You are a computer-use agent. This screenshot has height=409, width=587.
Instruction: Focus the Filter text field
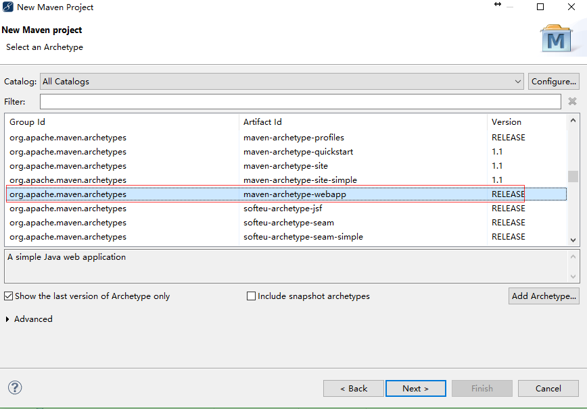click(x=301, y=102)
